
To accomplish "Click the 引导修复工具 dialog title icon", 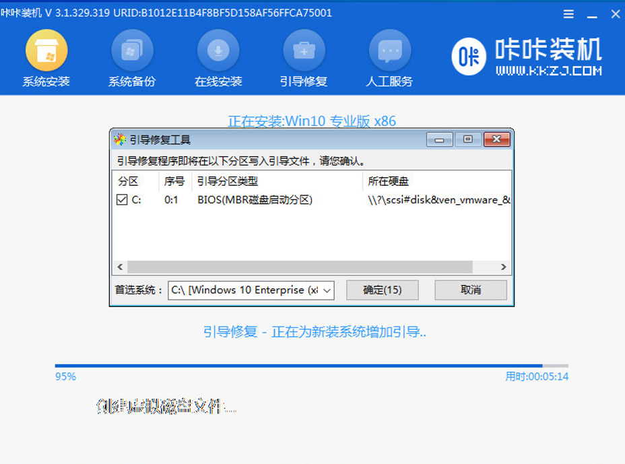I will 119,139.
